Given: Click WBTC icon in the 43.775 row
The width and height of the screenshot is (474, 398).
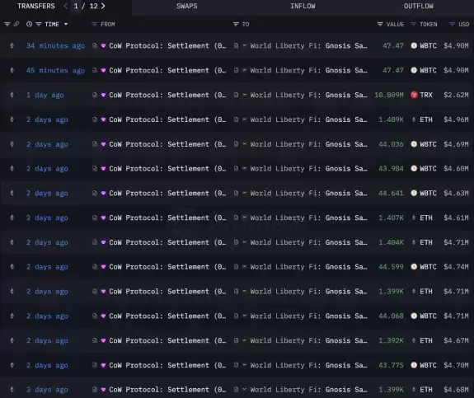Looking at the screenshot, I should coord(414,365).
